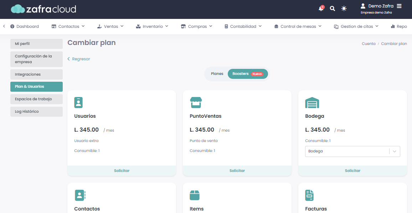Open Integraciones in sidebar
This screenshot has height=213, width=412.
pos(36,75)
